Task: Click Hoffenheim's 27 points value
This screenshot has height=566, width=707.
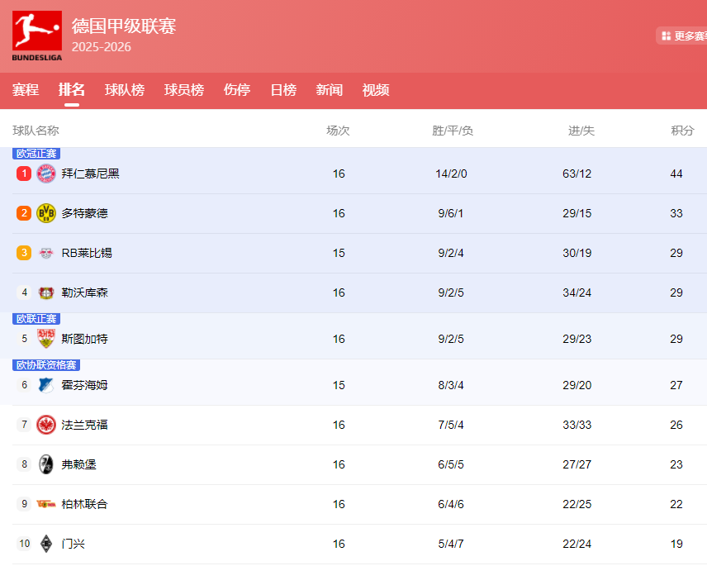Action: pyautogui.click(x=676, y=385)
